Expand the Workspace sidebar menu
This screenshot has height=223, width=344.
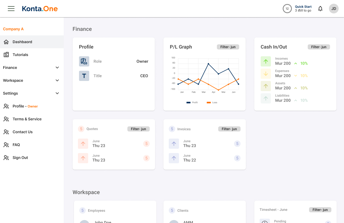click(x=57, y=80)
